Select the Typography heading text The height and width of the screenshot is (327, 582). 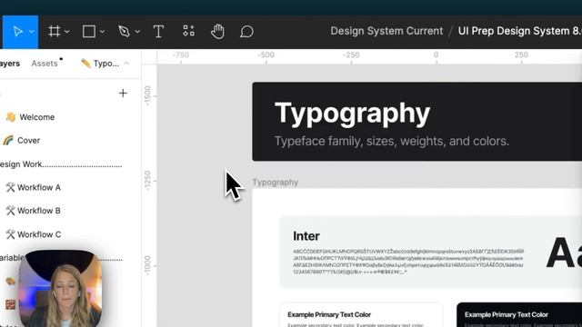click(352, 113)
